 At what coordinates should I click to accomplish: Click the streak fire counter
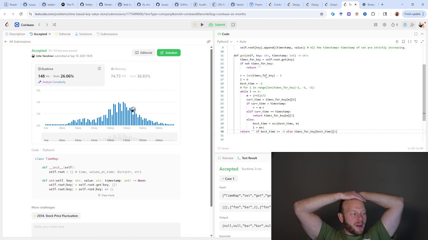(395, 25)
